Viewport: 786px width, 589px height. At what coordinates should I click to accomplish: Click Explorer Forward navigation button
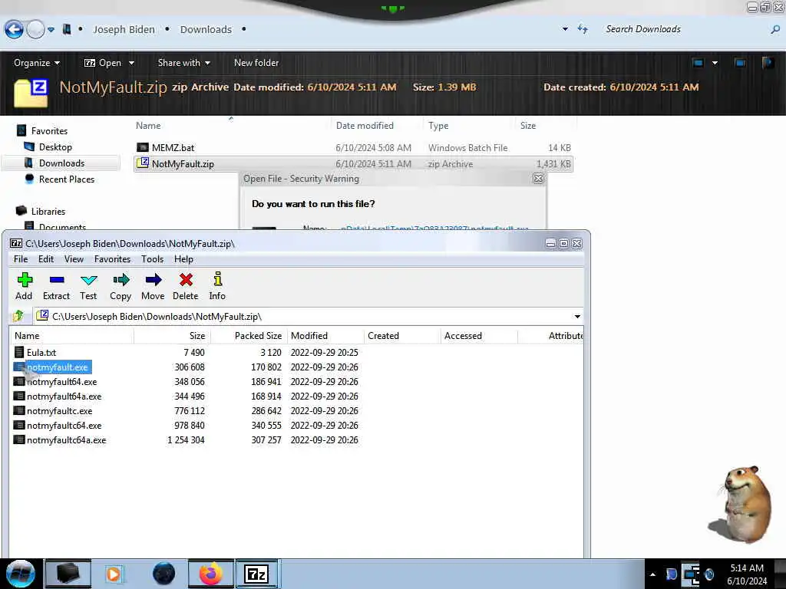pos(35,30)
